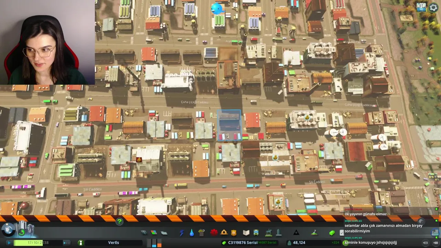The width and height of the screenshot is (441, 248).
Task: Click the building fire notification icon
Action: 139,159
